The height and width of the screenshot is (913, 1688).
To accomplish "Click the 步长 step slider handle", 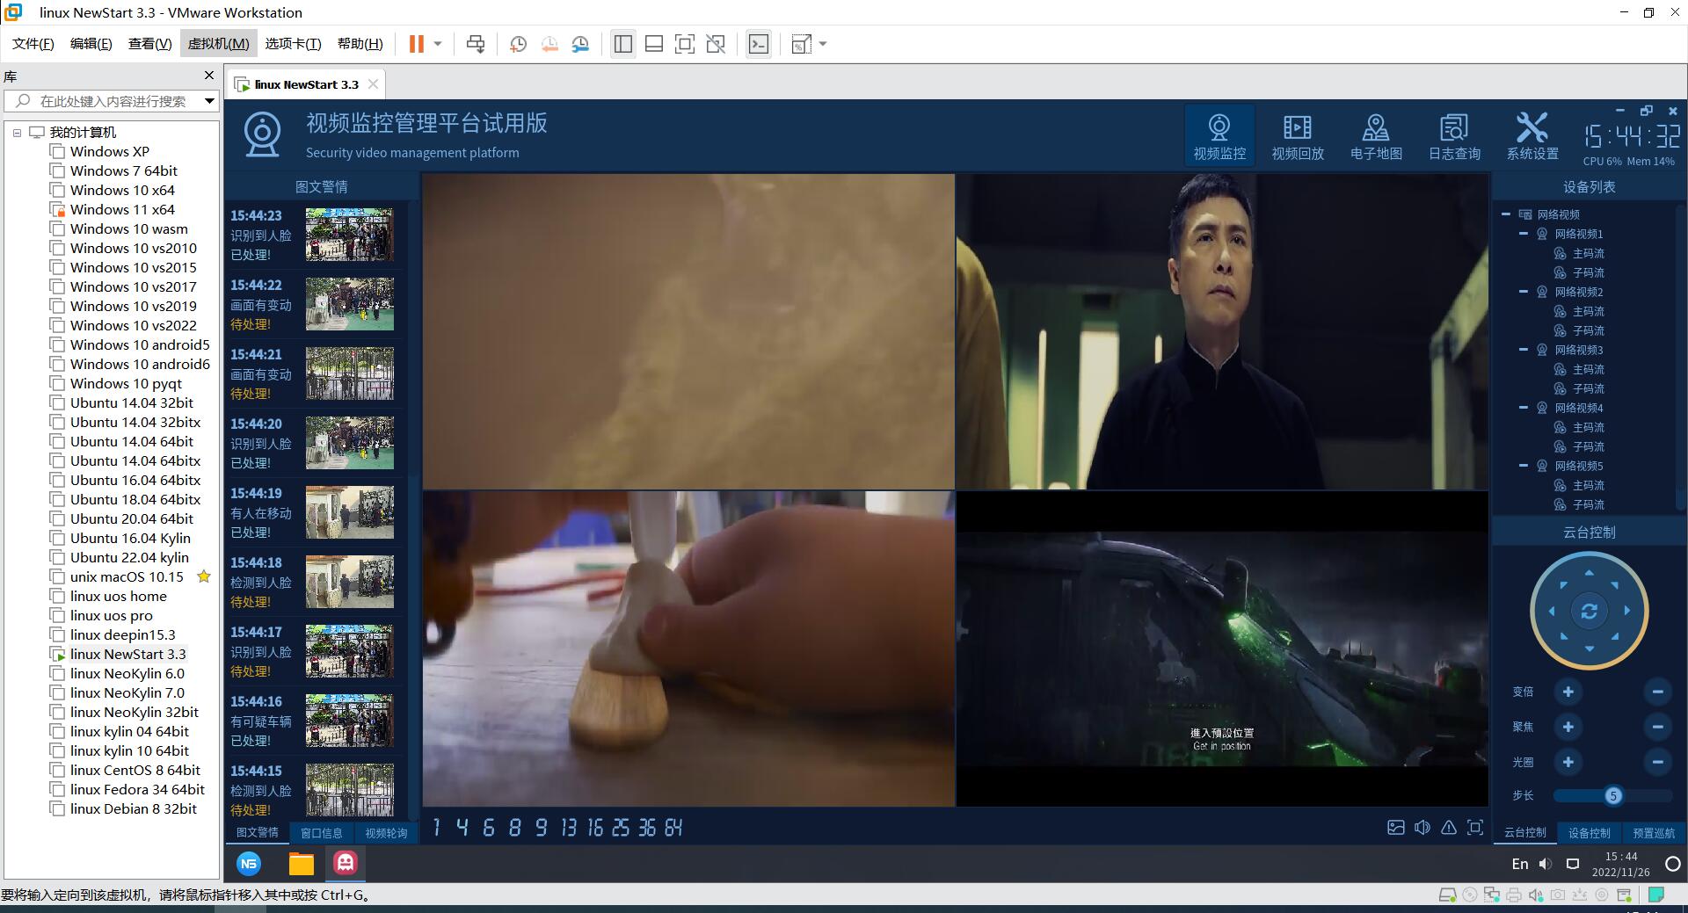I will click(1612, 795).
